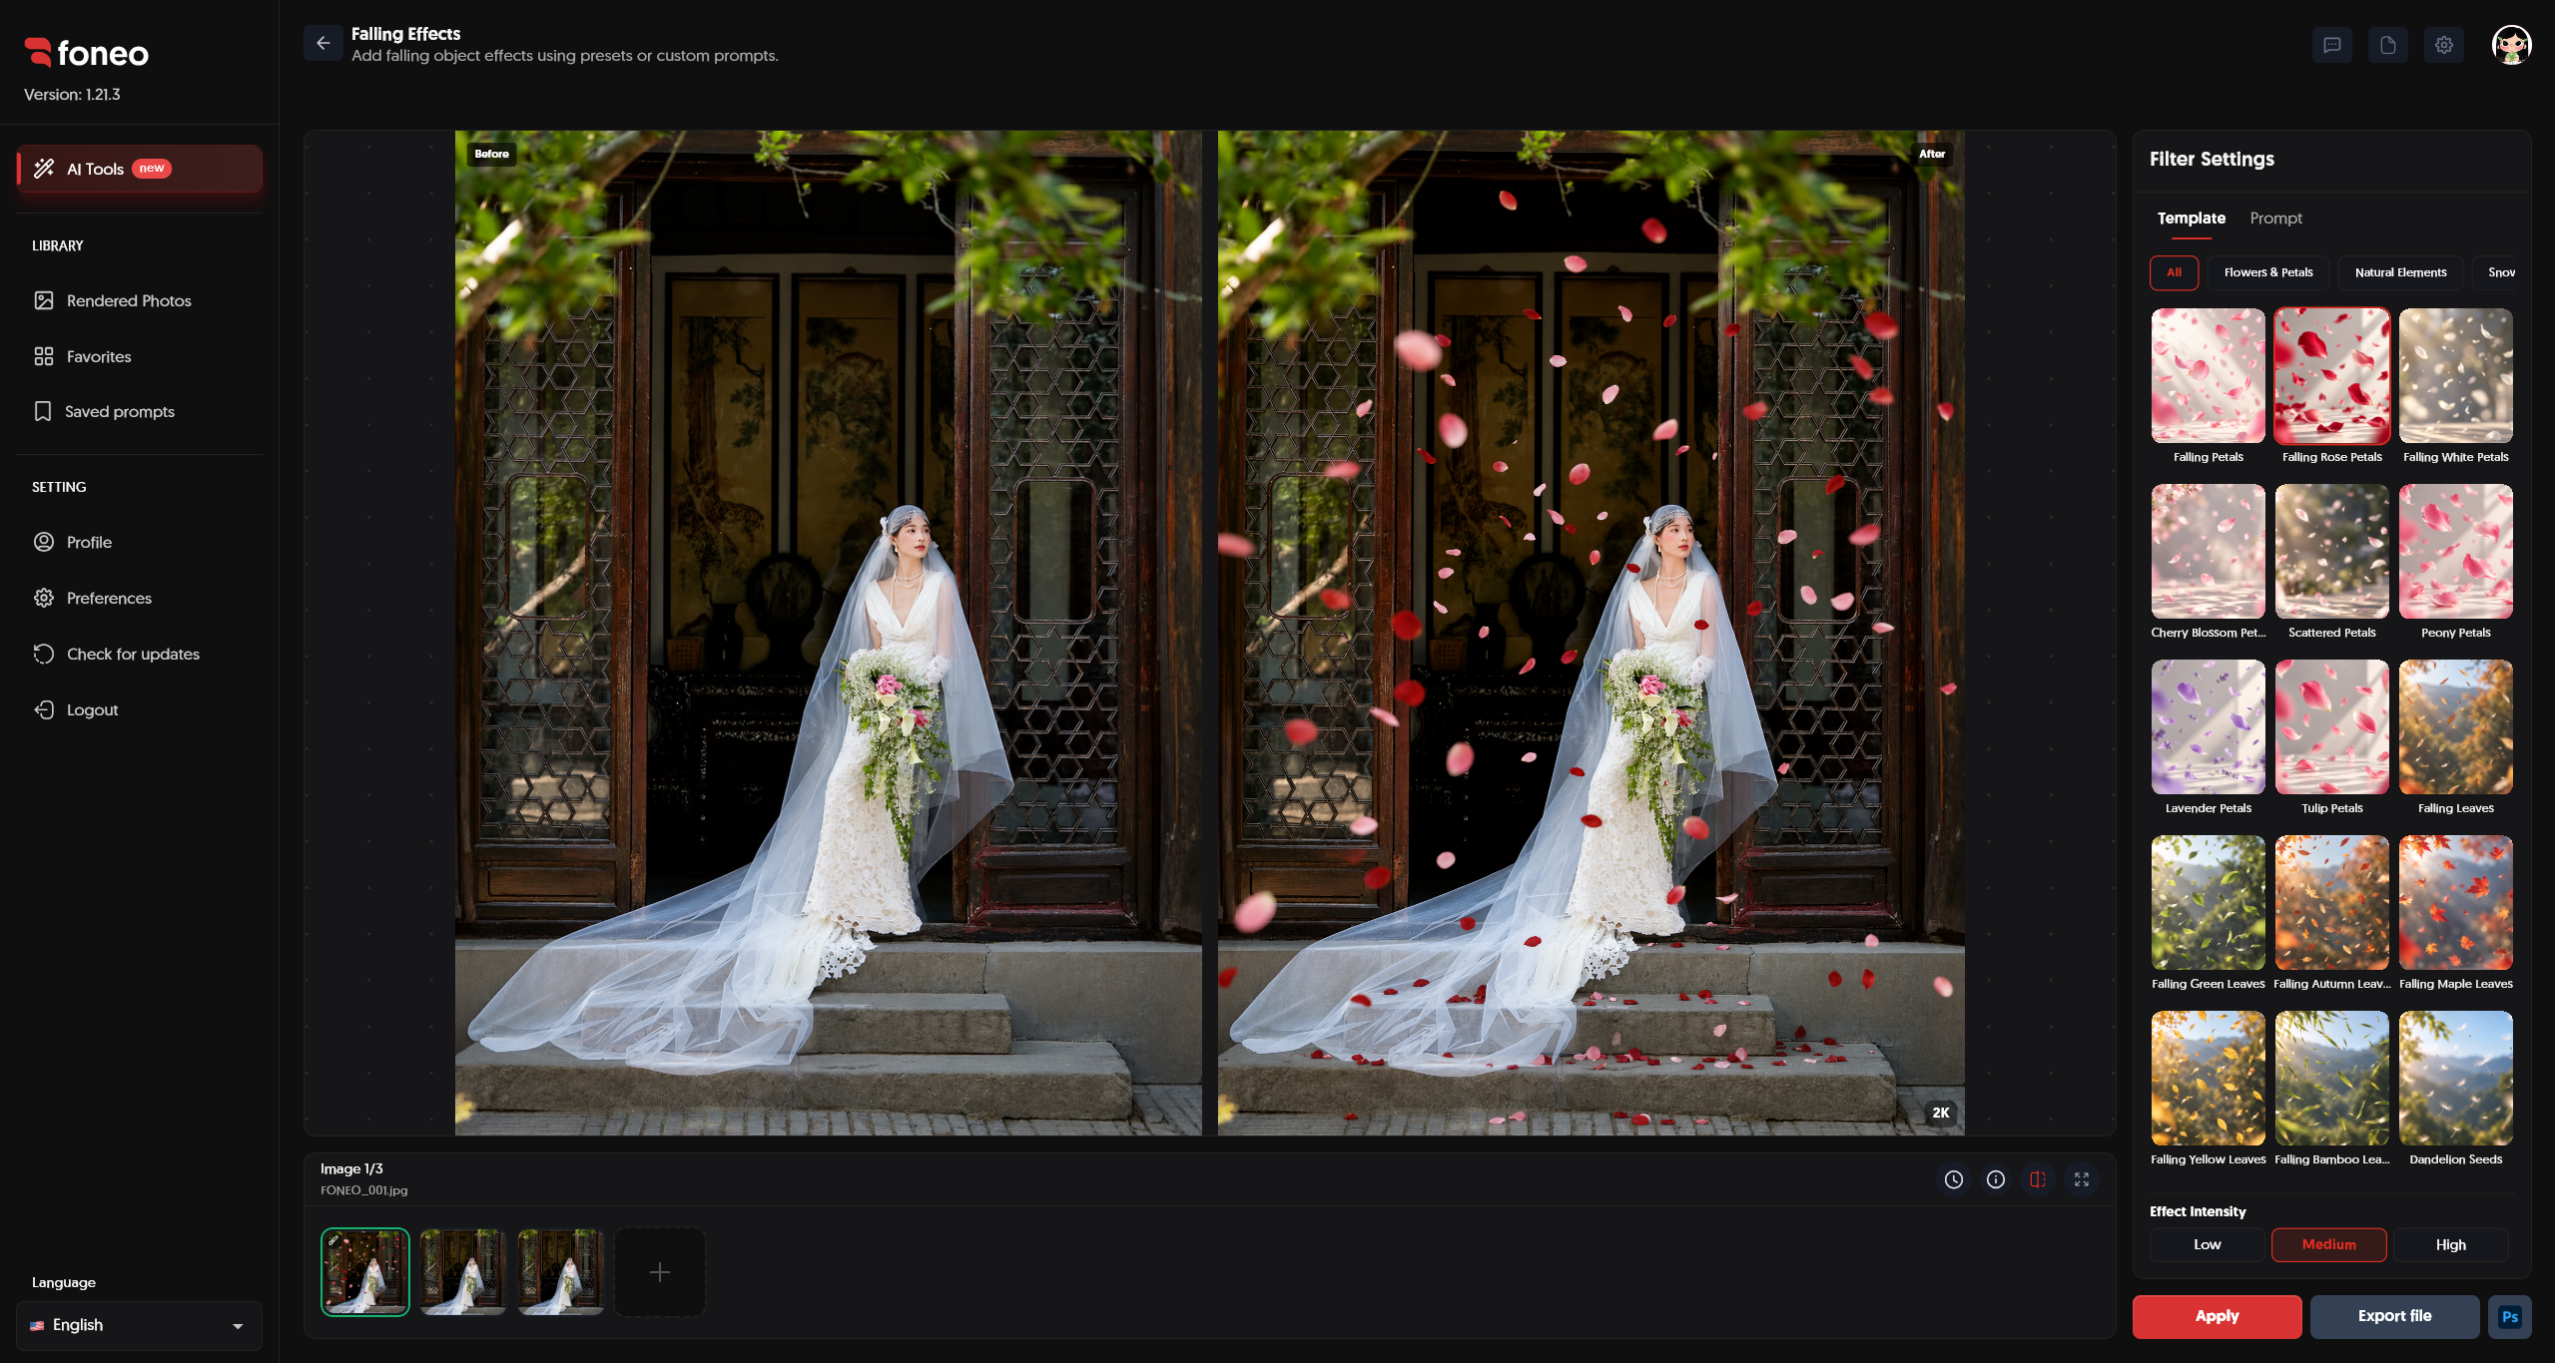Open the feedback chat icon
This screenshot has width=2555, height=1363.
[2331, 45]
